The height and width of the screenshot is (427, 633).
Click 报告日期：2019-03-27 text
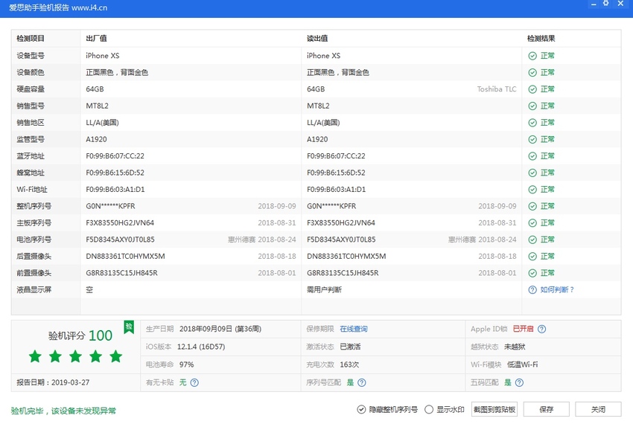pos(53,382)
